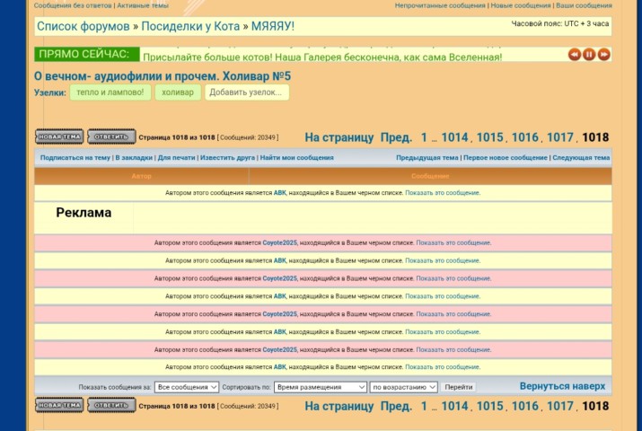Click the ticker next arrow icon
This screenshot has height=431, width=642.
tap(604, 55)
